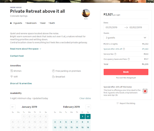Screen dimensions: 154x131
Task: Click Clear dates link
Action: coord(85,98)
